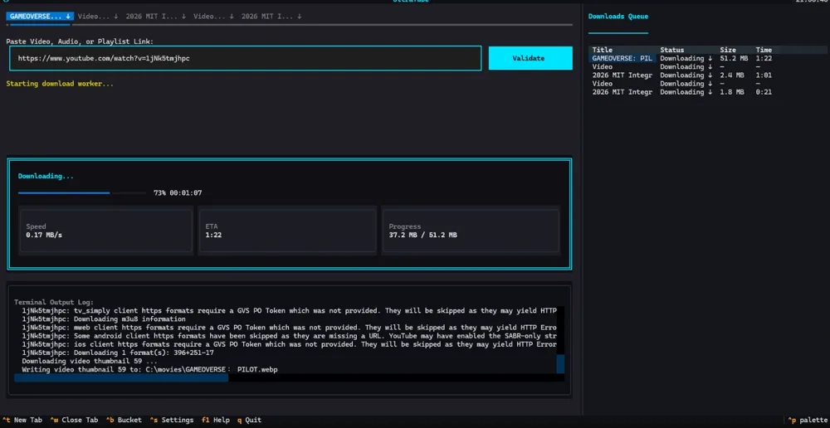This screenshot has width=830, height=428.
Task: Click the Downloading... panel title
Action: 46,176
